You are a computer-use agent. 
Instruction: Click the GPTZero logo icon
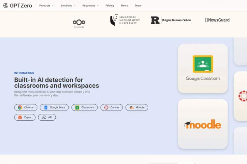pos(6,6)
